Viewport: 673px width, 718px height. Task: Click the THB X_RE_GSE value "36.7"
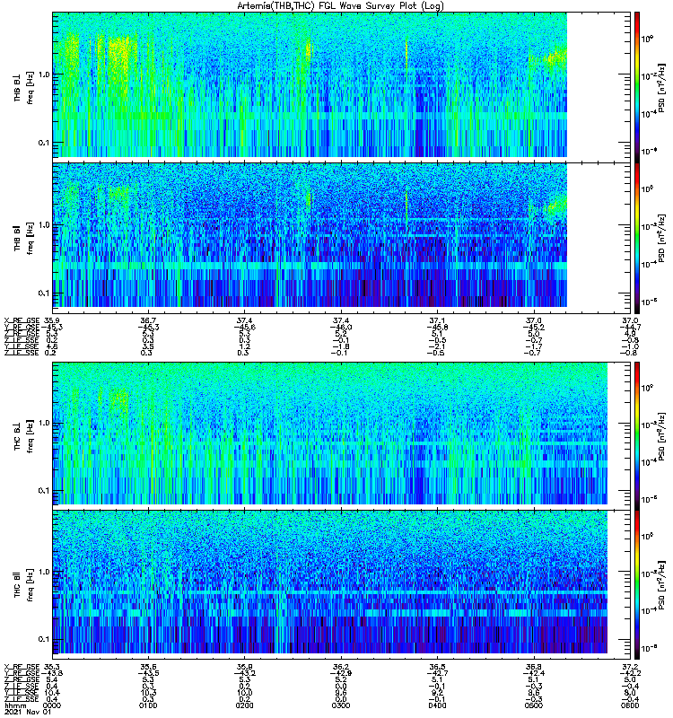(148, 320)
